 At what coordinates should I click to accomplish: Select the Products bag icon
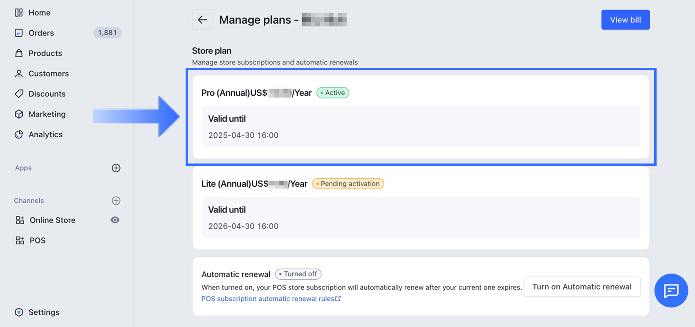(x=19, y=53)
